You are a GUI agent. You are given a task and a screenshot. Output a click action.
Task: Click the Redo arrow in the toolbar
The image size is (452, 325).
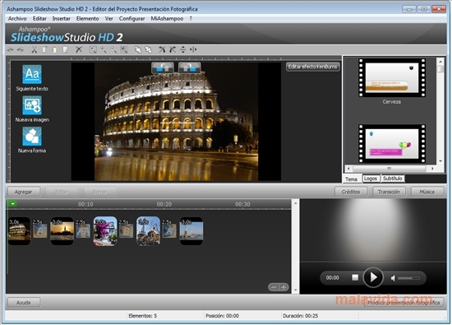(x=21, y=49)
